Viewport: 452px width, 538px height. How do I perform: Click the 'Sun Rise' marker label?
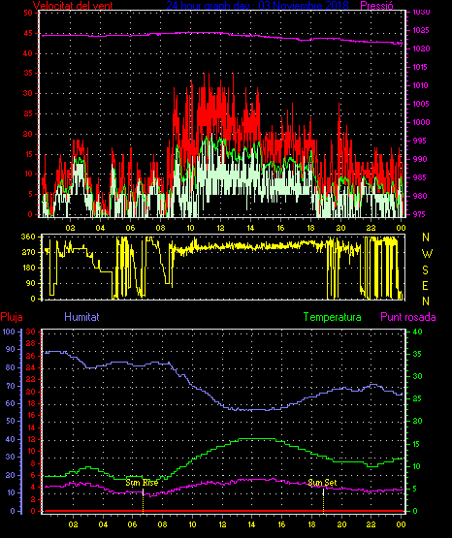point(142,483)
